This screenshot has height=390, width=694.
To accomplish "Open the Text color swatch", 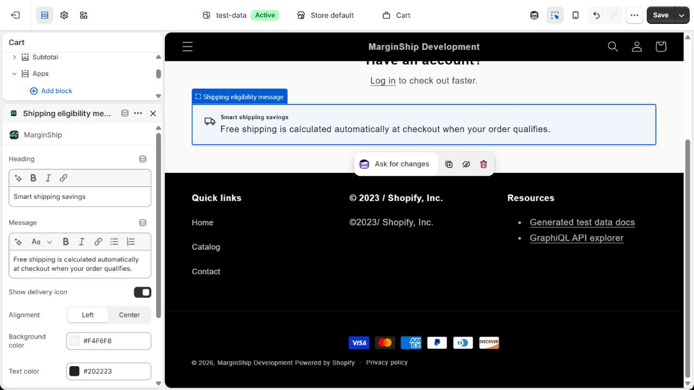I will pyautogui.click(x=75, y=371).
